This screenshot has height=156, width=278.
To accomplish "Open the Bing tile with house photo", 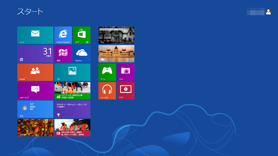I will pyautogui.click(x=116, y=35).
